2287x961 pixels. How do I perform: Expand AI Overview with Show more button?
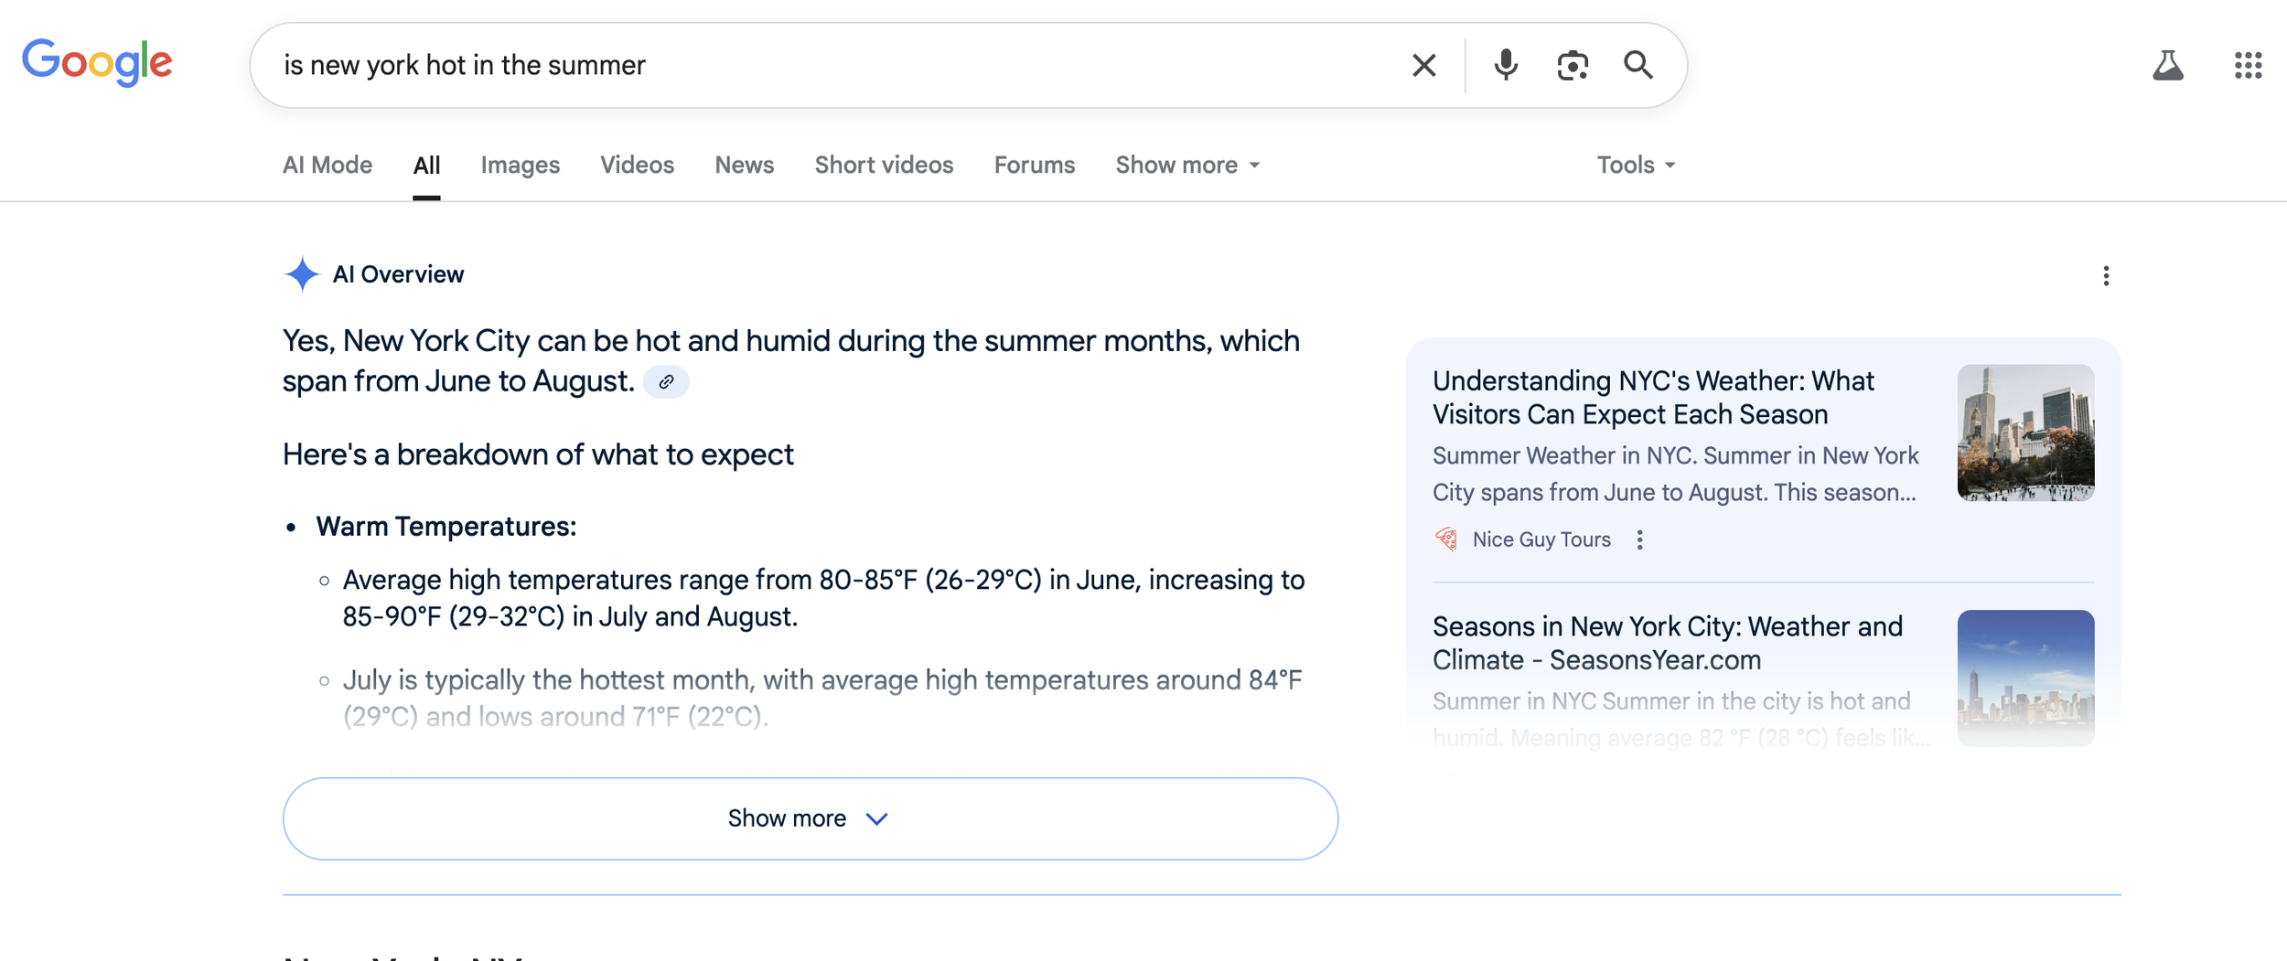point(811,818)
